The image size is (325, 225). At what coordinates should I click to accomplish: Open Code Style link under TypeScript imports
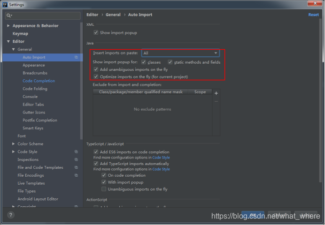pos(161,169)
